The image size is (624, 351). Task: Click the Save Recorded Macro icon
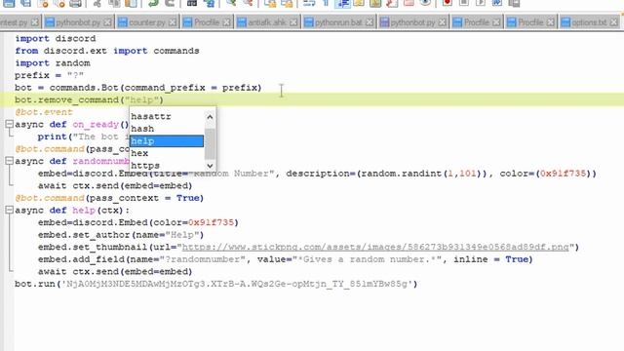pyautogui.click(x=514, y=3)
